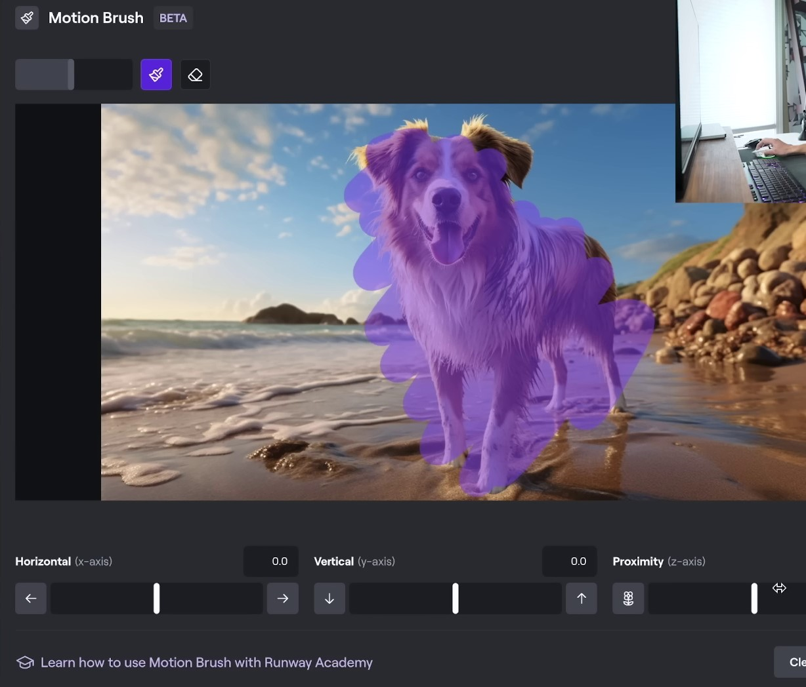Select the Motion Brush paint tool
Viewport: 806px width, 687px height.
point(156,75)
